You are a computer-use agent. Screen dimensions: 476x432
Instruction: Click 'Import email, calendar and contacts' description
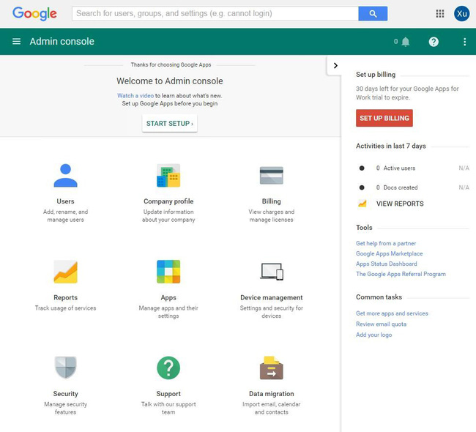point(272,408)
